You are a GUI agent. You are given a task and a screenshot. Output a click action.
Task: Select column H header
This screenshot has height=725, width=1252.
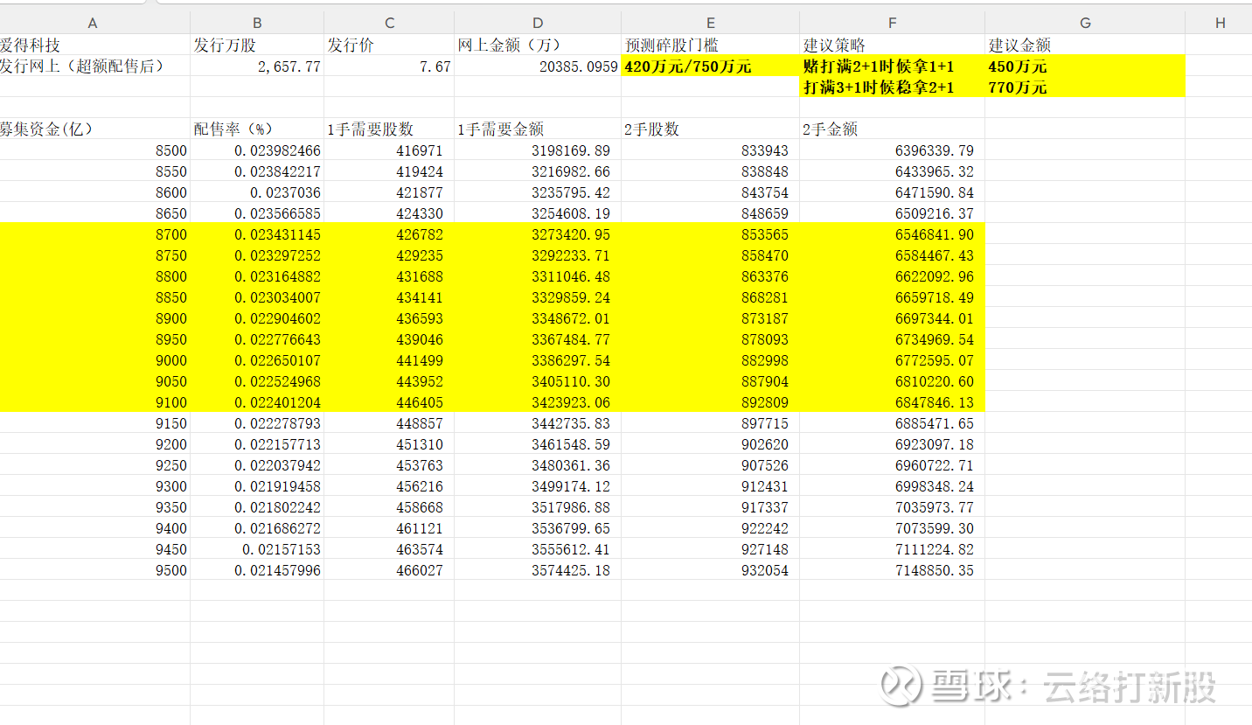click(1219, 24)
